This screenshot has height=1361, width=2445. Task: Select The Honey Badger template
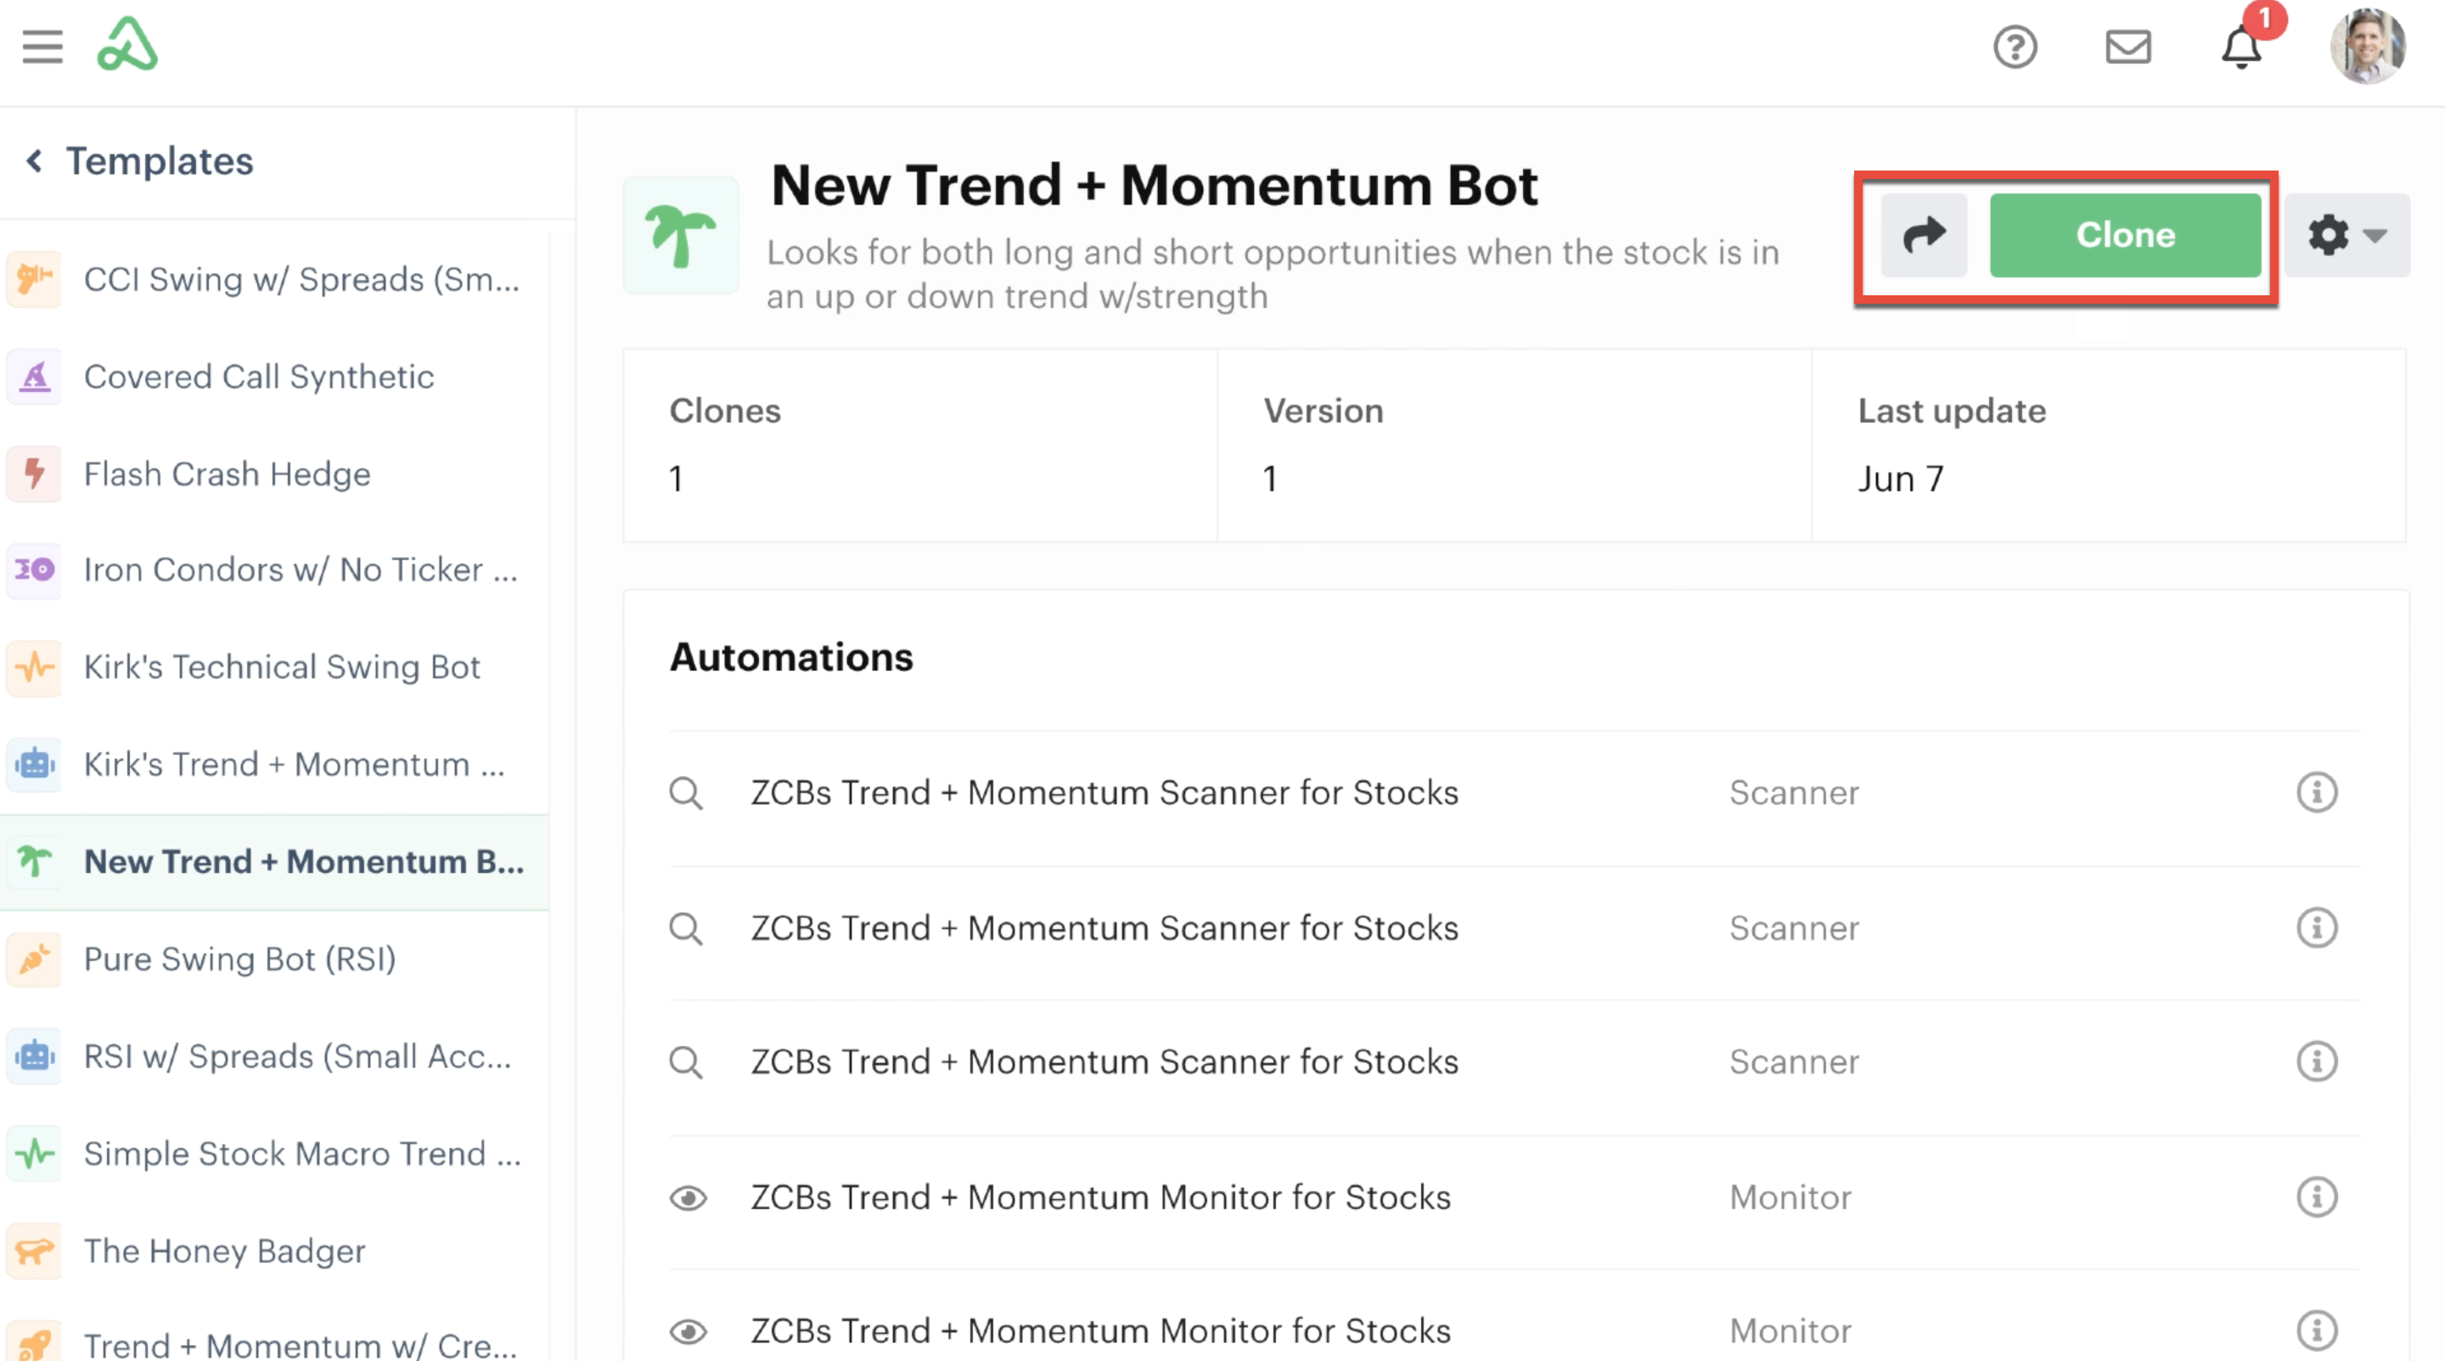click(224, 1251)
